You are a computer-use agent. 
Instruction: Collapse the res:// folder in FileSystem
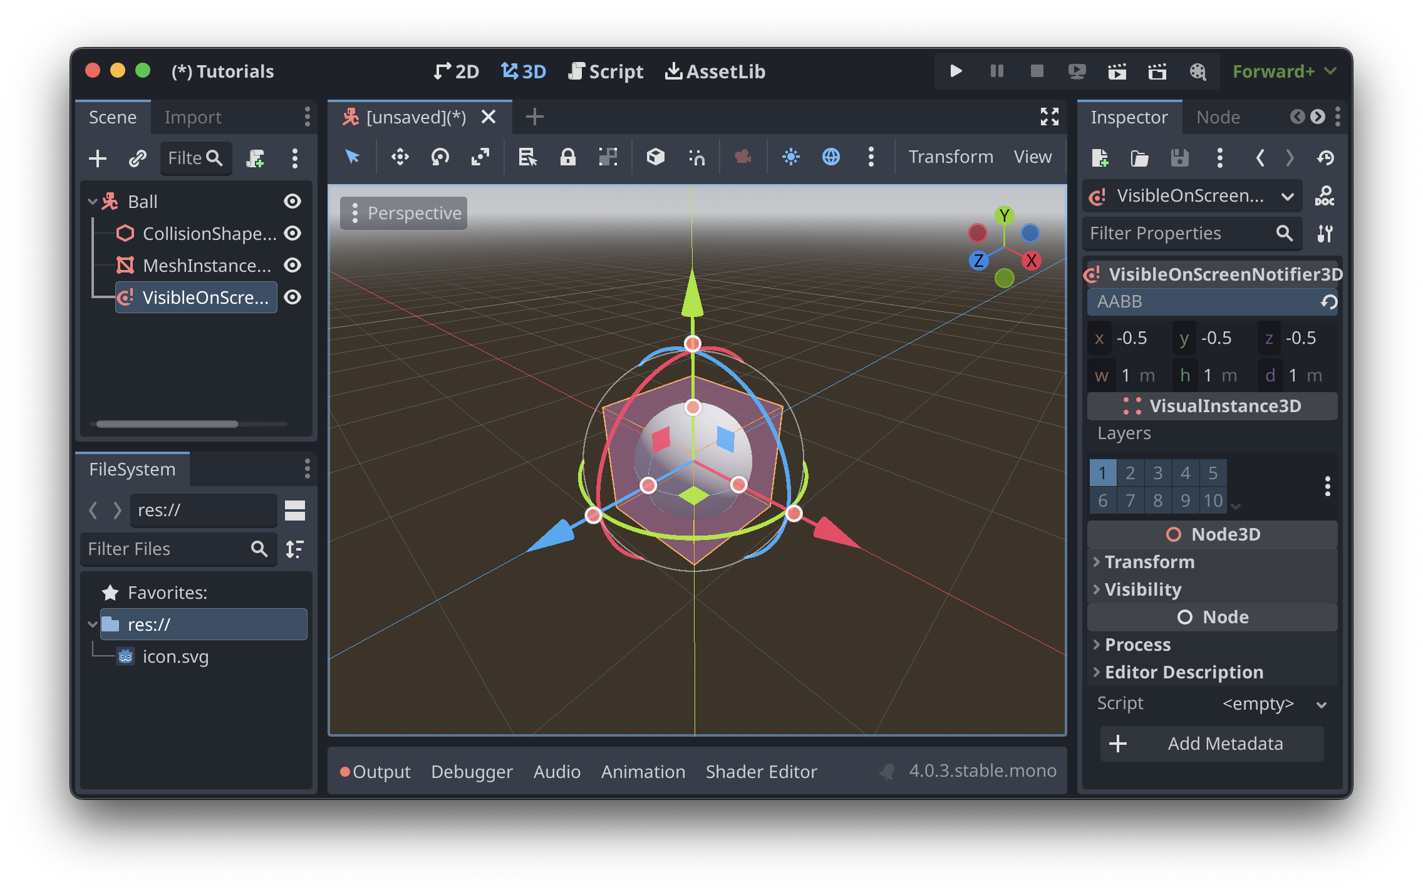[93, 625]
